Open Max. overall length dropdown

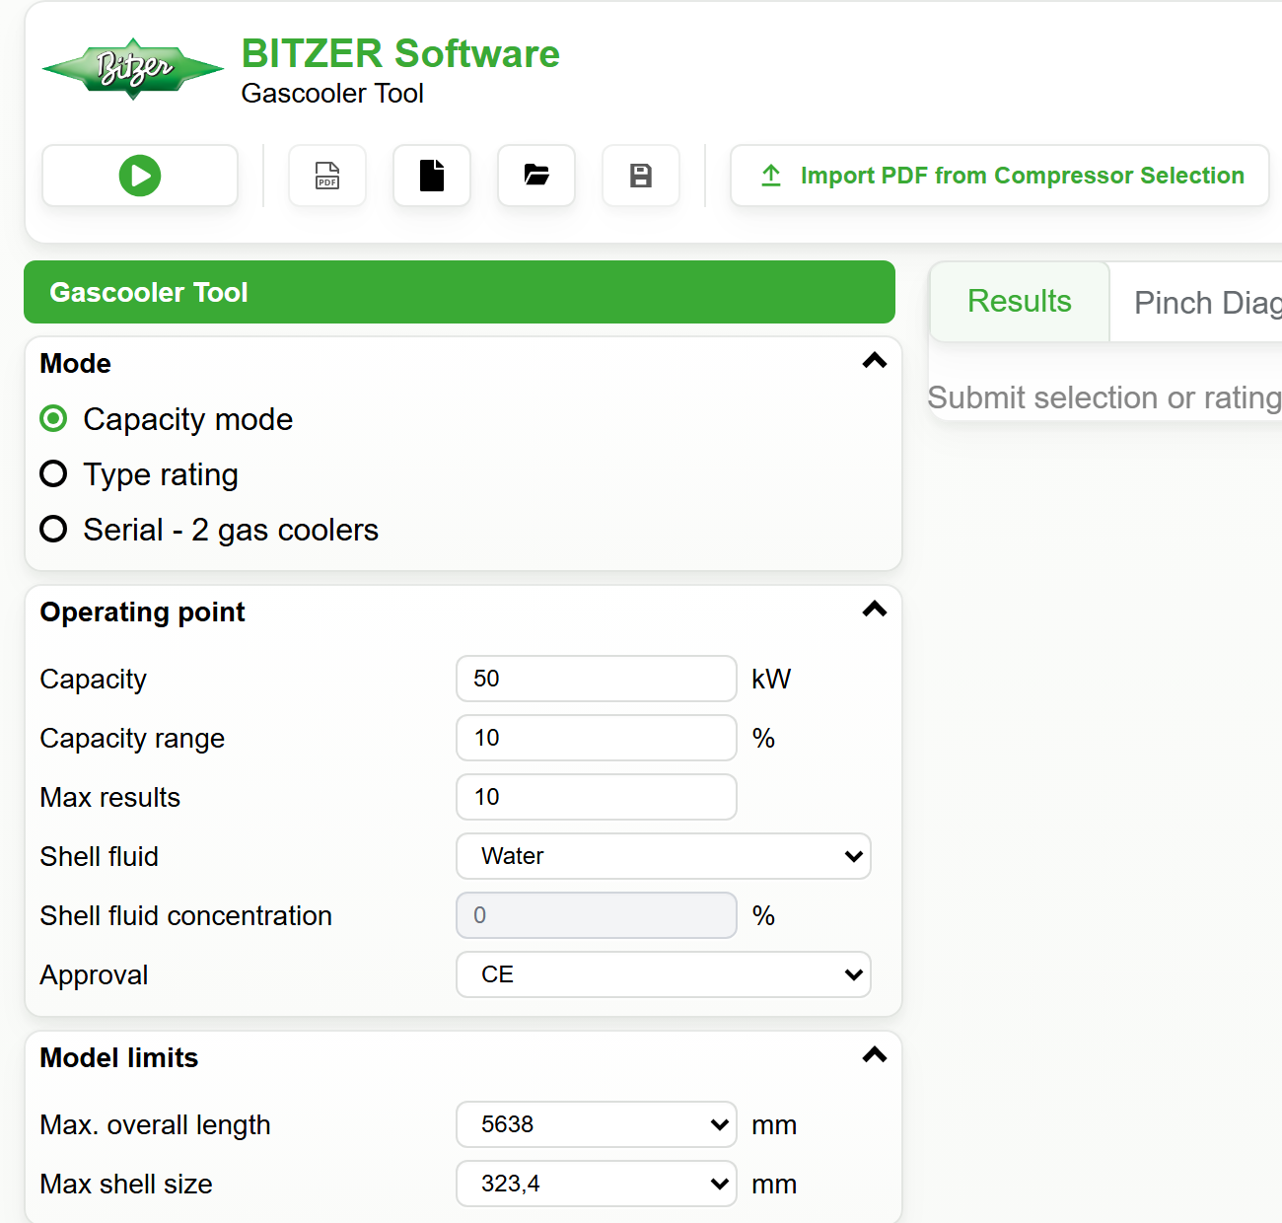(597, 1124)
